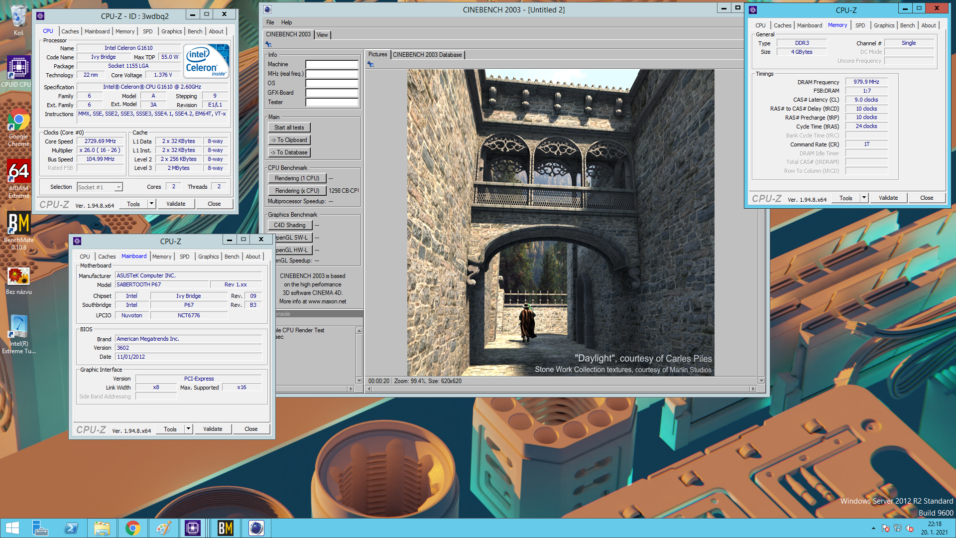This screenshot has width=956, height=538.
Task: Click Validate in CPU-Z Memory window
Action: 888,198
